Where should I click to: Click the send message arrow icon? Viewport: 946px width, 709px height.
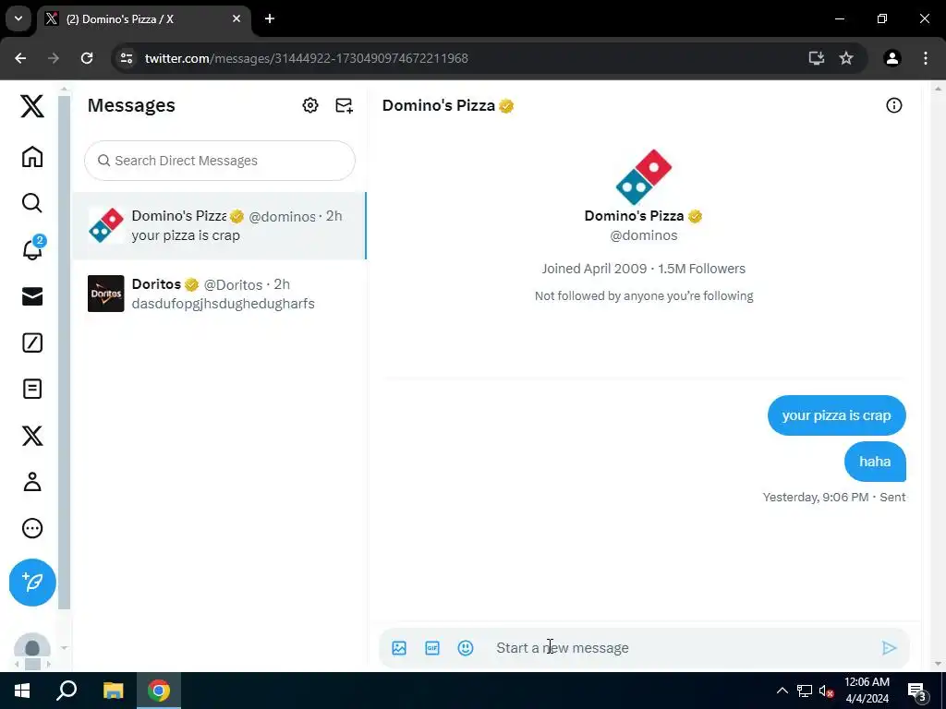click(889, 648)
